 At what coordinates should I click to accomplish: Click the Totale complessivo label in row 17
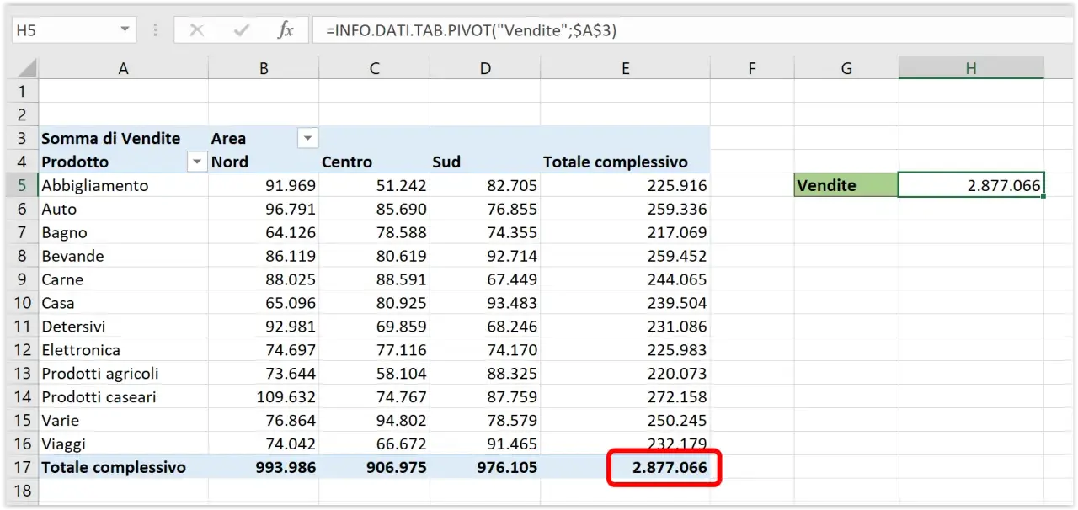(x=114, y=467)
